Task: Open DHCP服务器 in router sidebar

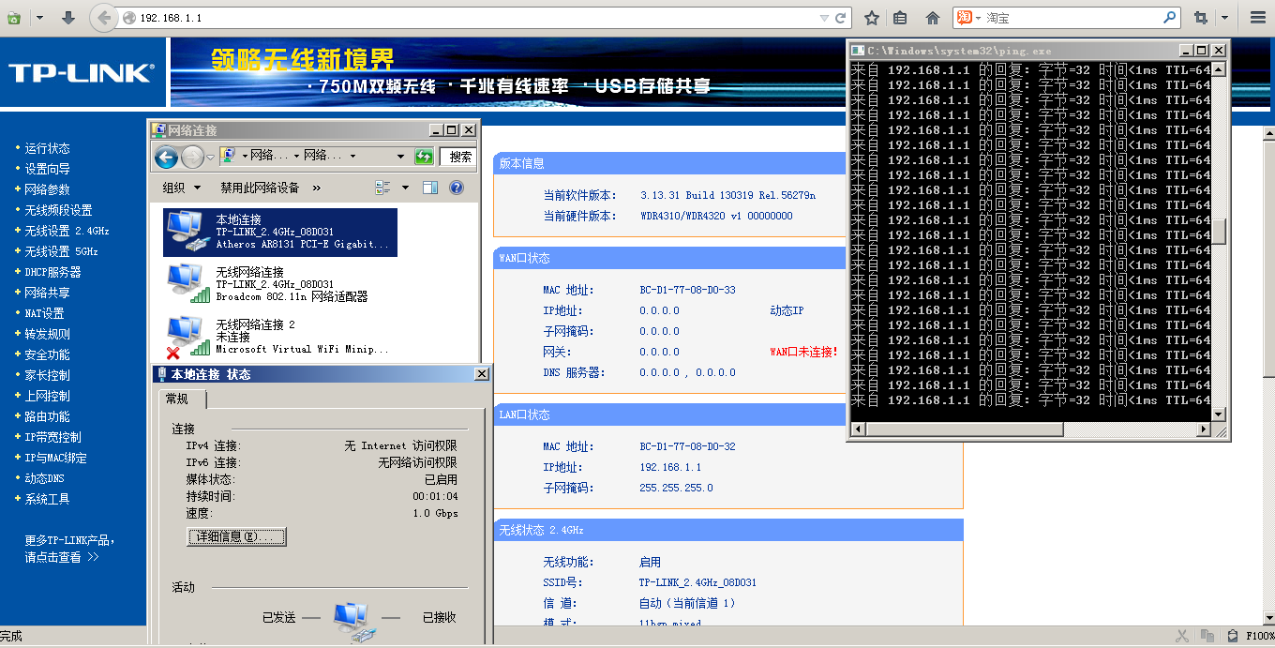Action: 52,272
